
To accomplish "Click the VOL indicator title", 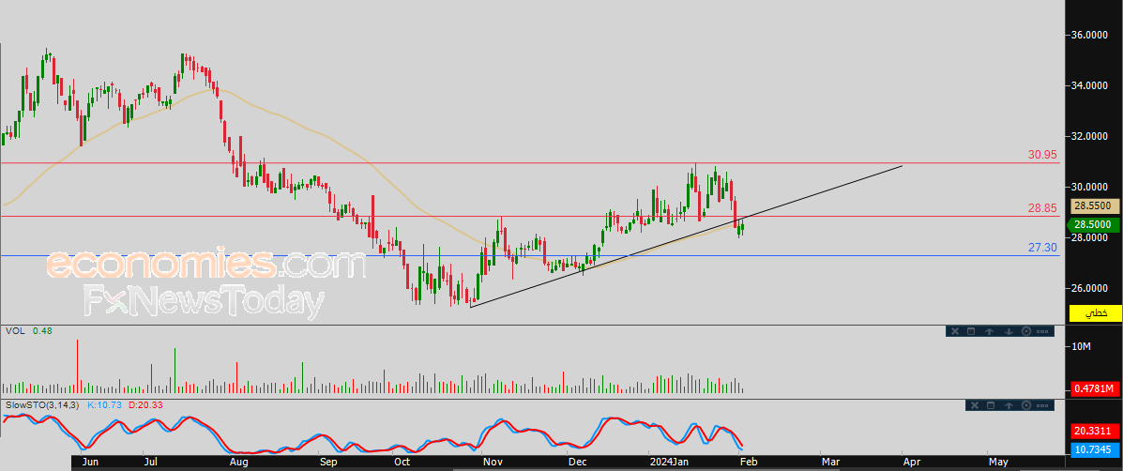I will (14, 330).
